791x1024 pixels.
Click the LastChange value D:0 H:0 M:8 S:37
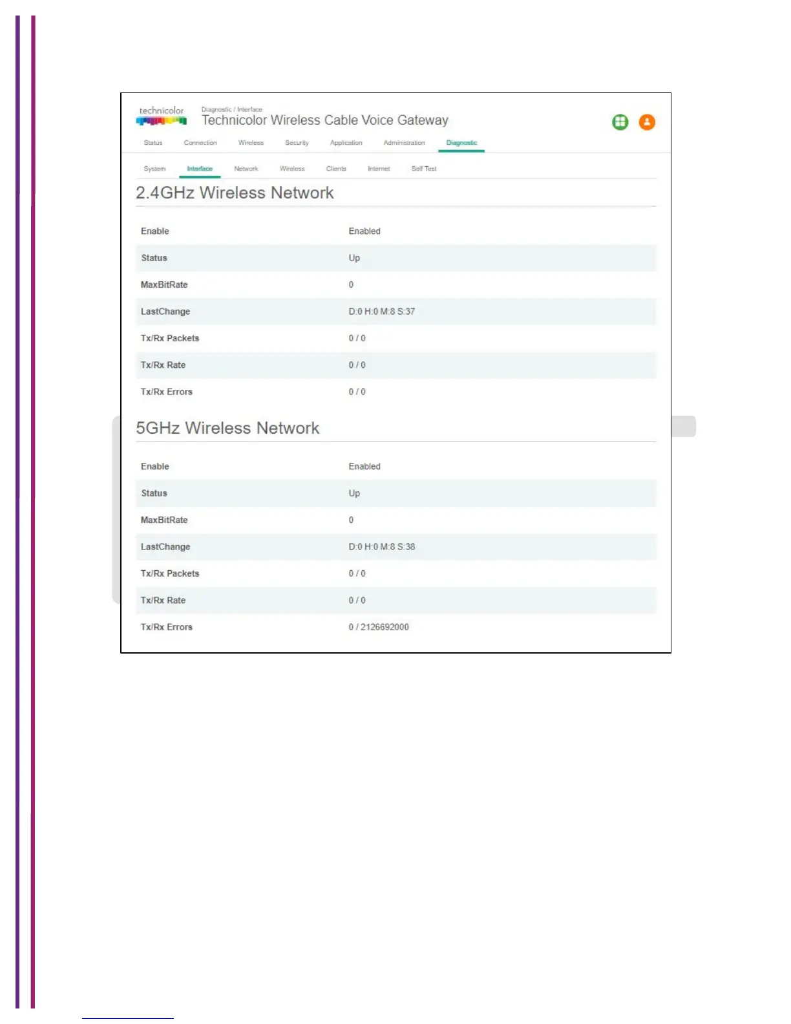point(382,312)
